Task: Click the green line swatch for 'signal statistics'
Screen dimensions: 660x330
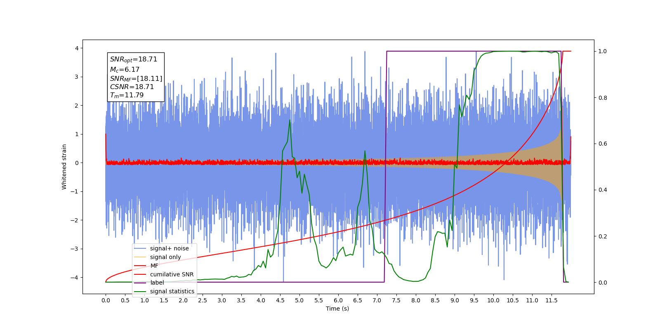Action: click(140, 291)
